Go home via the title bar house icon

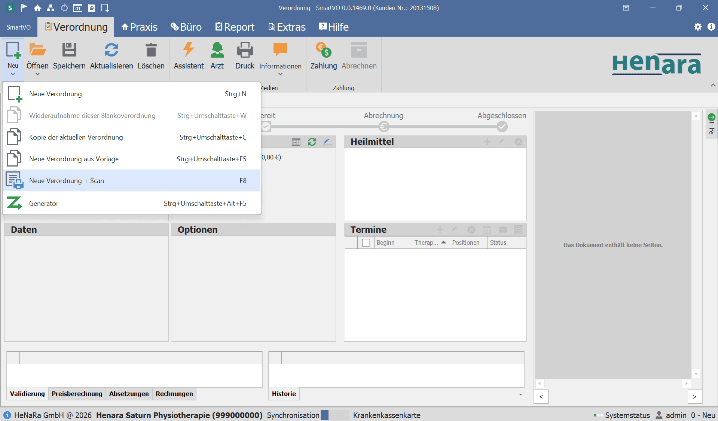pos(37,8)
